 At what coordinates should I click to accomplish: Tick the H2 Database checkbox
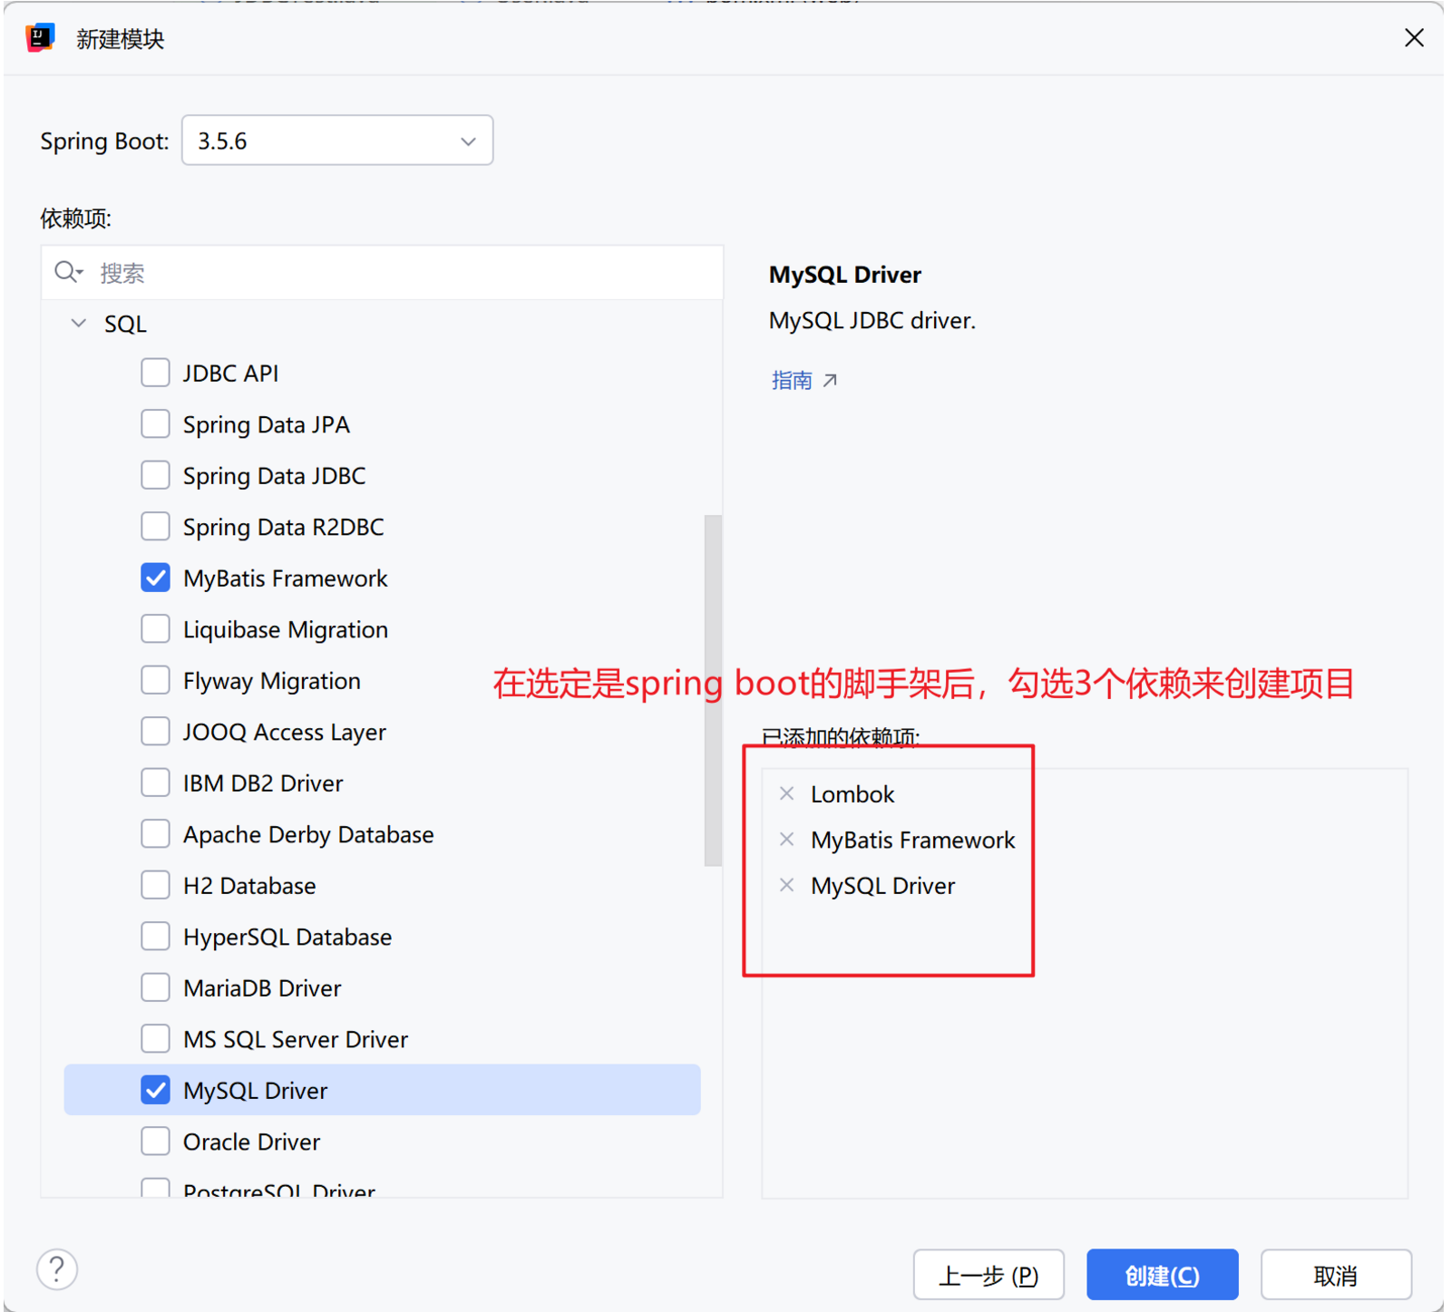coord(155,885)
